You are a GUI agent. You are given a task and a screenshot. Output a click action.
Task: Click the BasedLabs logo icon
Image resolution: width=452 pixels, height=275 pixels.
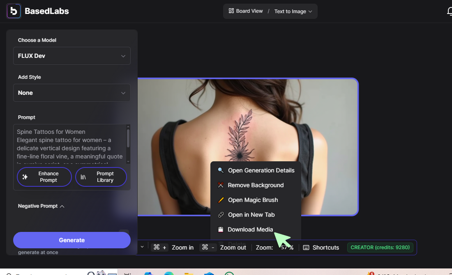click(14, 11)
